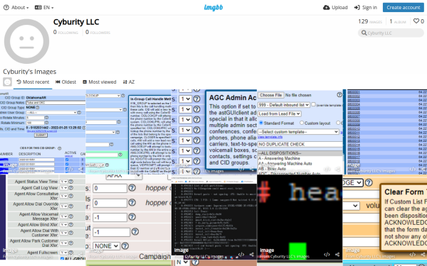Open the 1 album link
The width and height of the screenshot is (427, 266).
click(x=398, y=21)
